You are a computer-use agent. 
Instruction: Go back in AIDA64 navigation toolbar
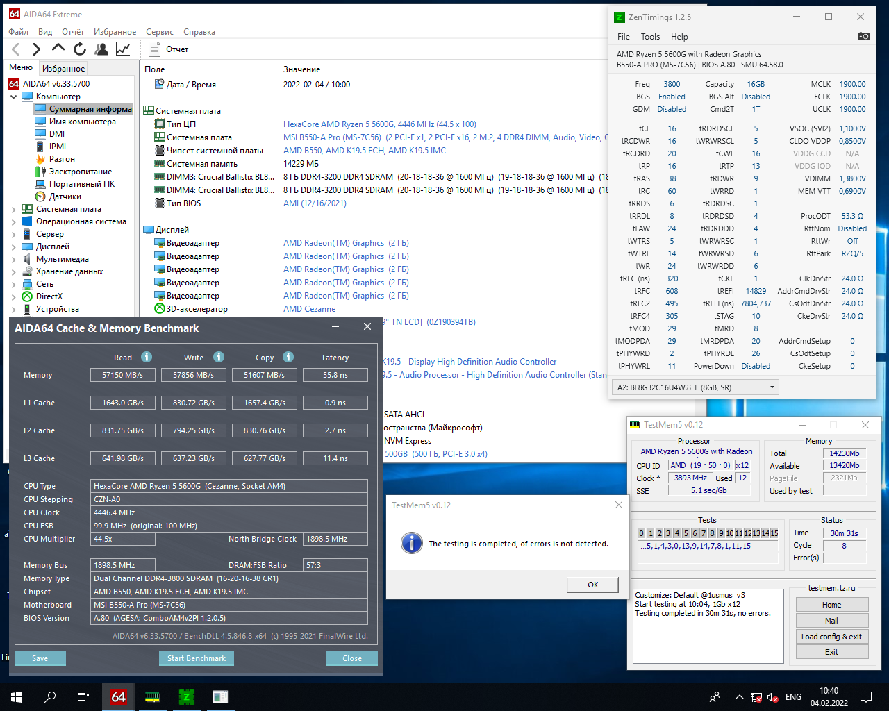tap(16, 49)
